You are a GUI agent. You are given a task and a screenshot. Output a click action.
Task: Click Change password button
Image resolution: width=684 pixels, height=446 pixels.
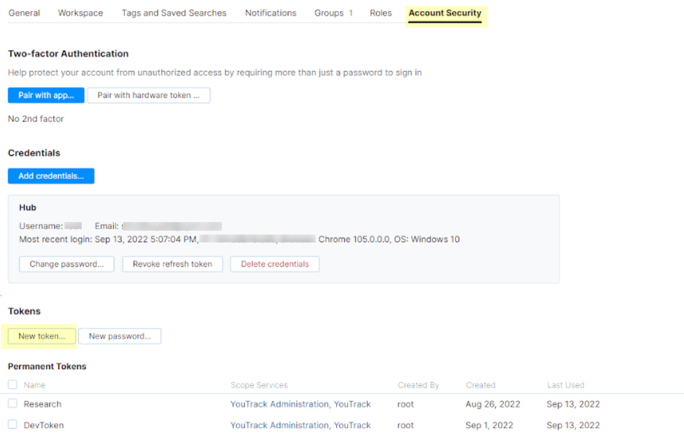click(x=67, y=264)
